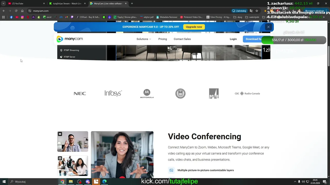Viewport: 330px width, 185px height.
Task: Select the man waving video thumbnail
Action: (73, 142)
